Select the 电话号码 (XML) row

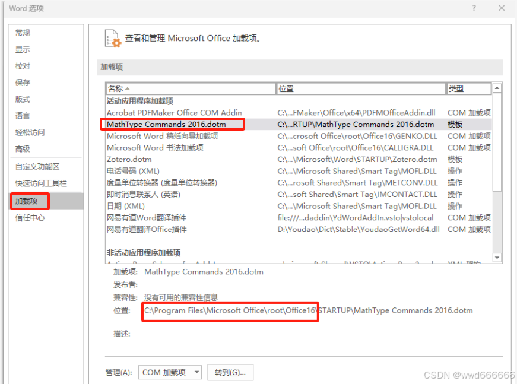(299, 171)
